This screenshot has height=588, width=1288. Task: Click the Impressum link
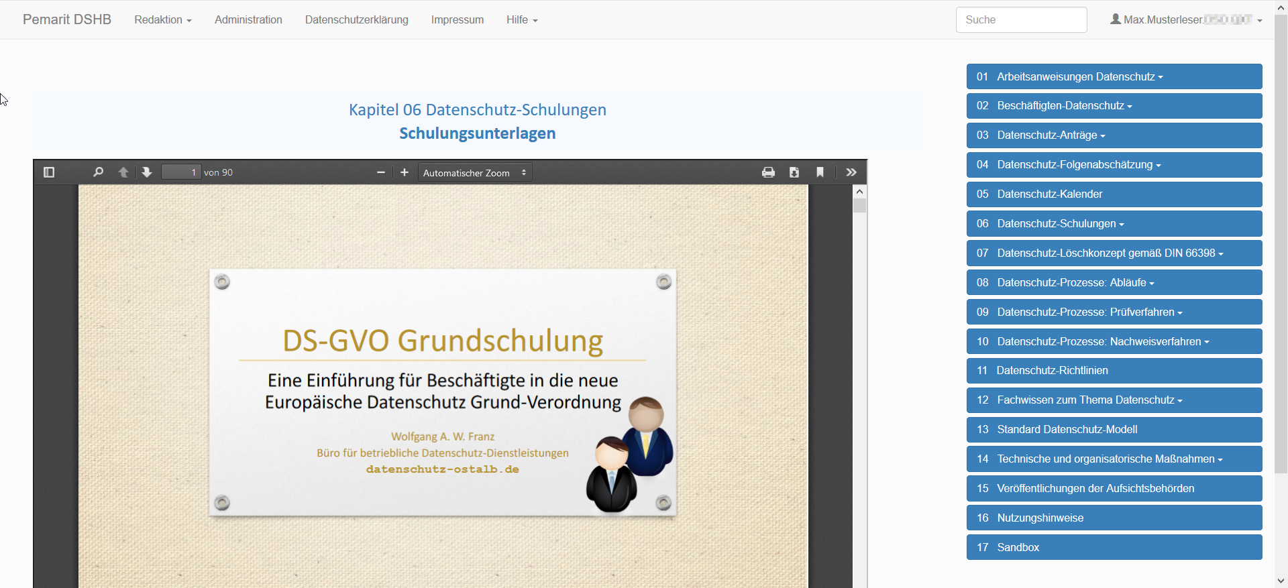(x=457, y=20)
